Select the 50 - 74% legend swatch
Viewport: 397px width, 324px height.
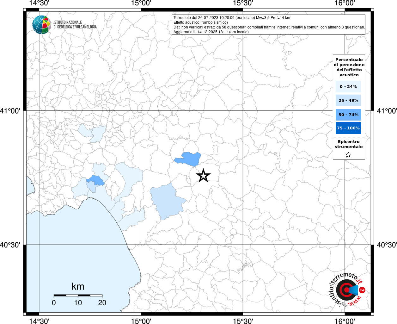[x=348, y=115]
